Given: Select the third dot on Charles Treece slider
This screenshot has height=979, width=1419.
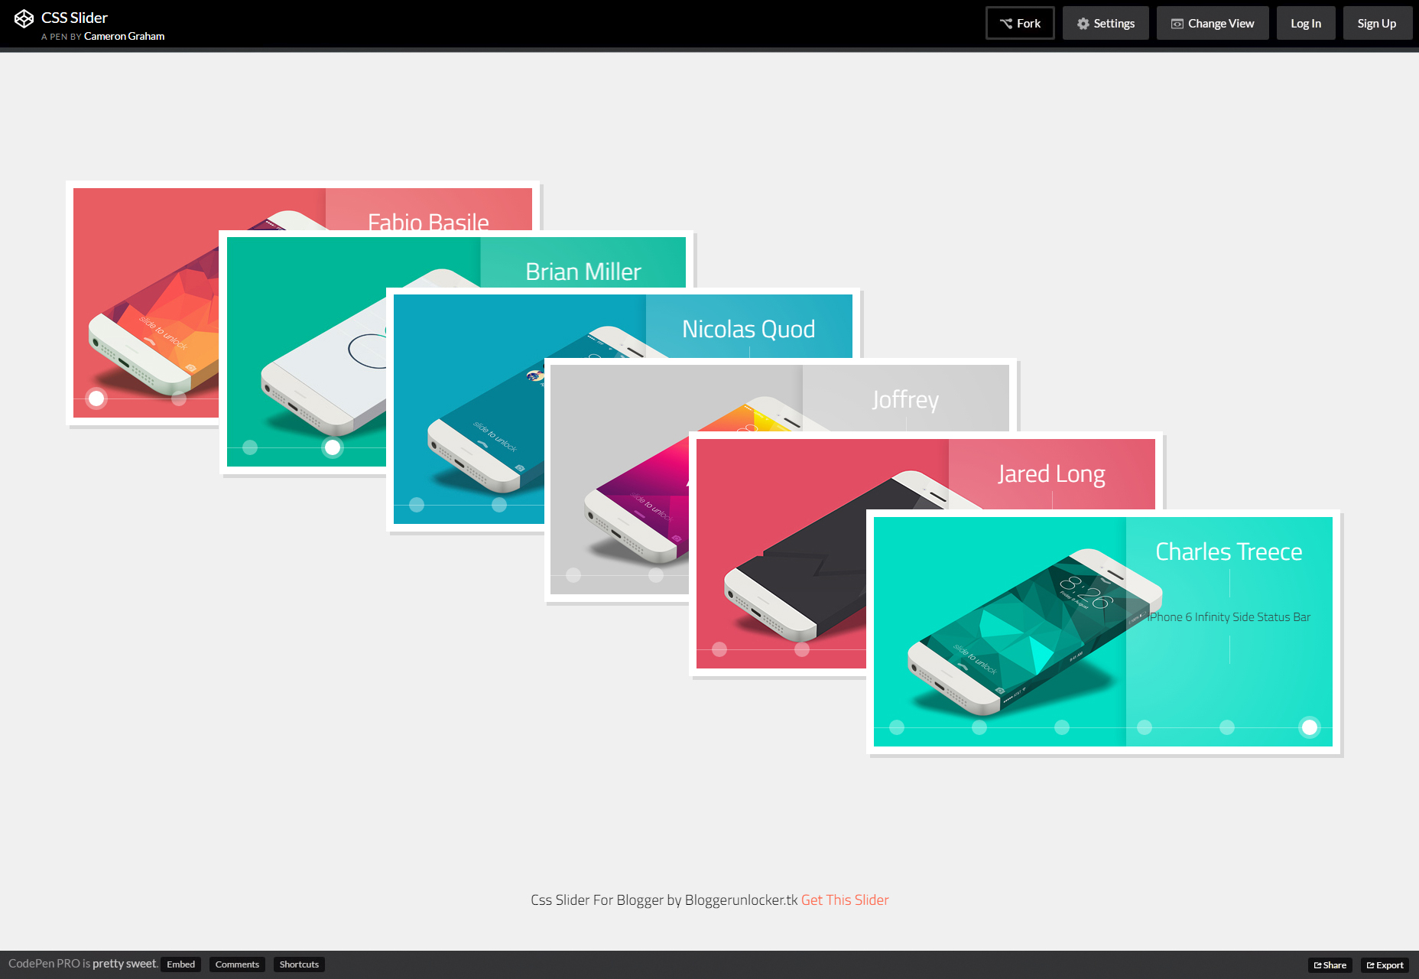Looking at the screenshot, I should coord(1062,727).
